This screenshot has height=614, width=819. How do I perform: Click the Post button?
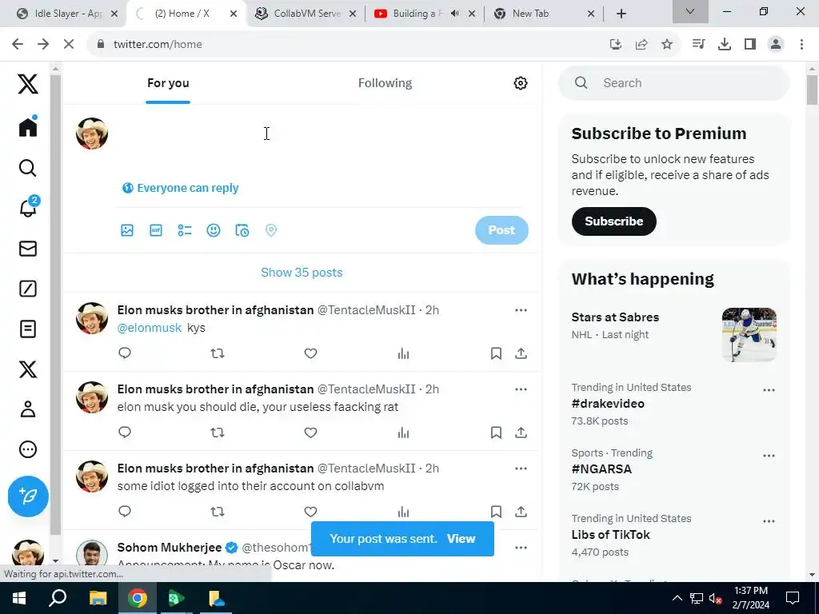pyautogui.click(x=501, y=230)
